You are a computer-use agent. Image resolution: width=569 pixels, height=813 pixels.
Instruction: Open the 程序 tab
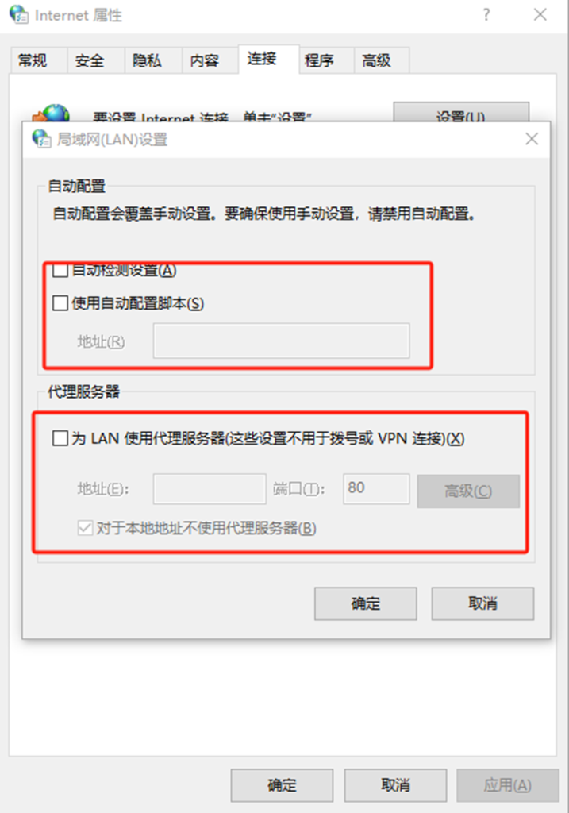[319, 60]
